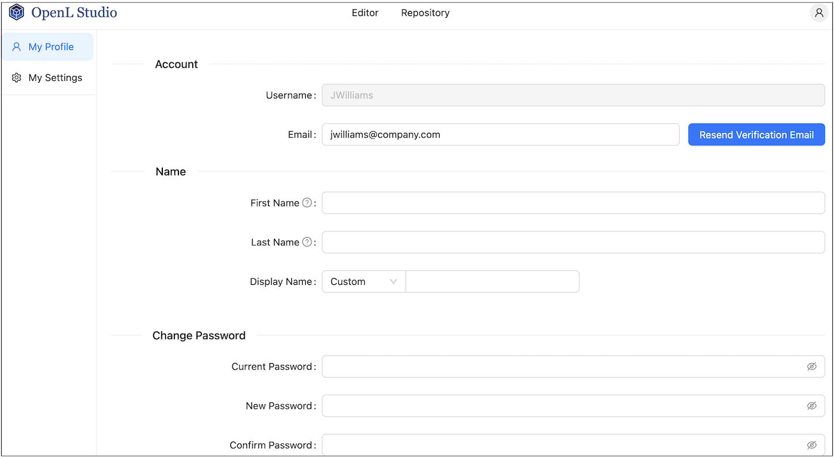
Task: Expand the Custom selection chevron
Action: coord(394,281)
